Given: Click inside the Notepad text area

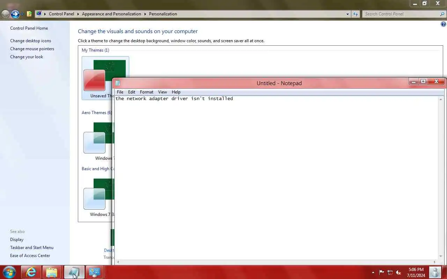Looking at the screenshot, I should [x=277, y=178].
